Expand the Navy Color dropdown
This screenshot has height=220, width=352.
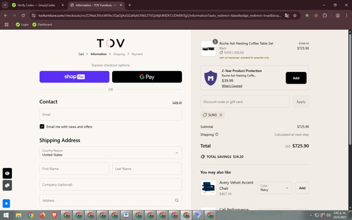point(274,188)
